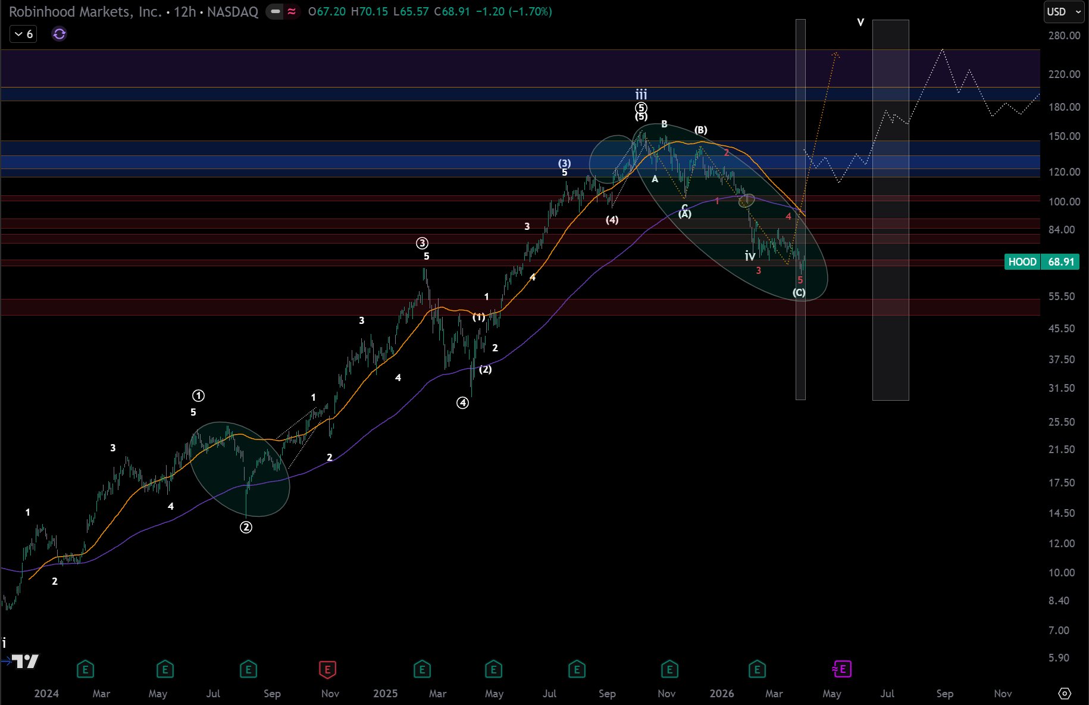Open chart settings hexagon icon
This screenshot has width=1089, height=705.
[1065, 694]
